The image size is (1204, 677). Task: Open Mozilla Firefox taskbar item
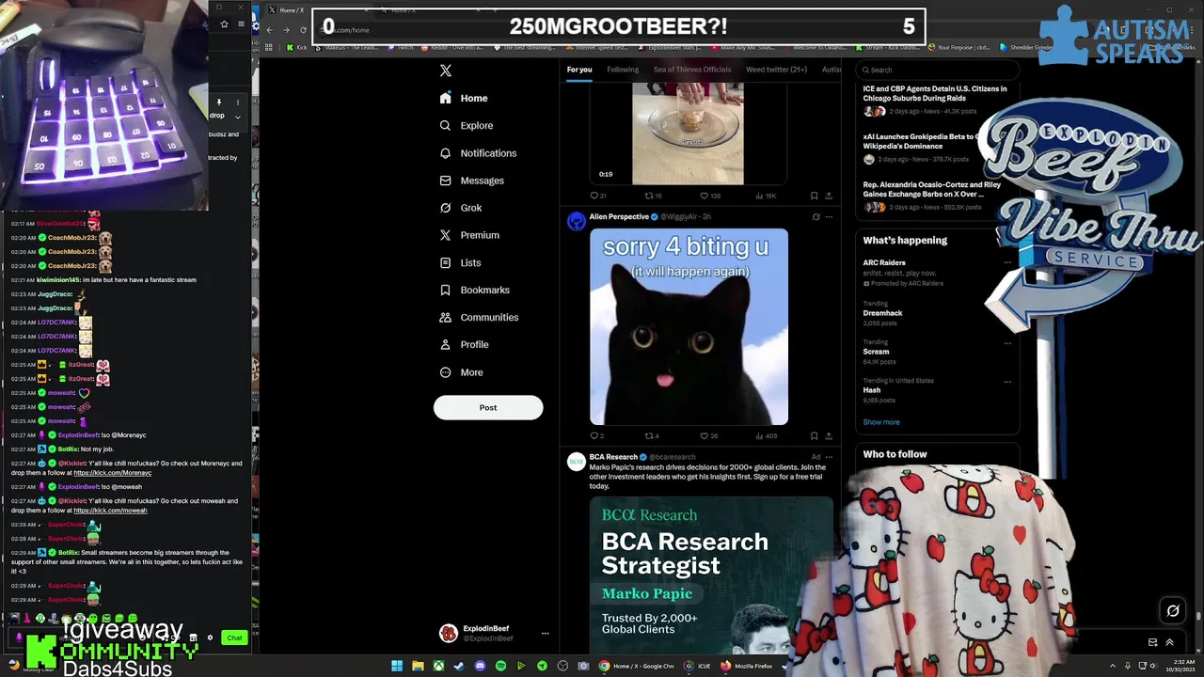tap(747, 666)
